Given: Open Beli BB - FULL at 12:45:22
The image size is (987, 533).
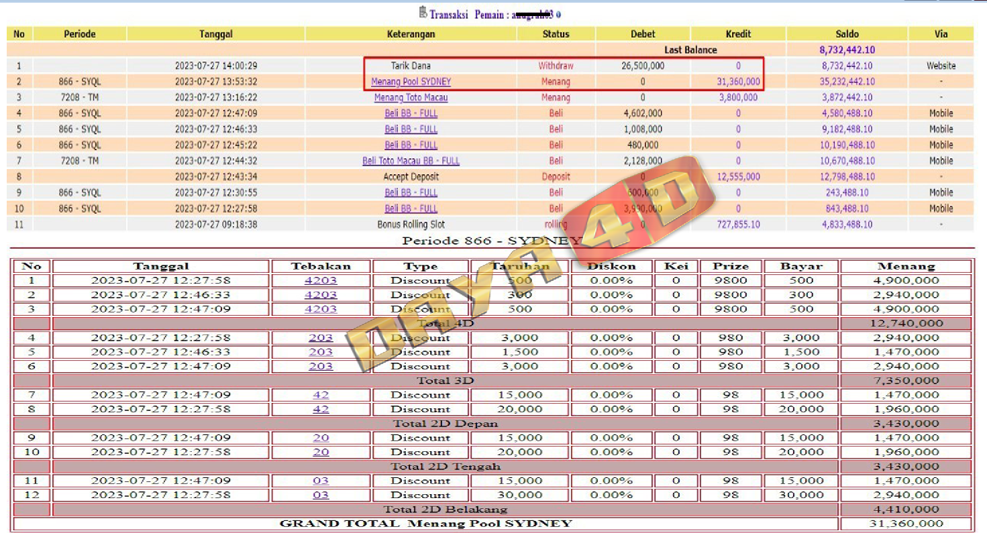Looking at the screenshot, I should [411, 145].
